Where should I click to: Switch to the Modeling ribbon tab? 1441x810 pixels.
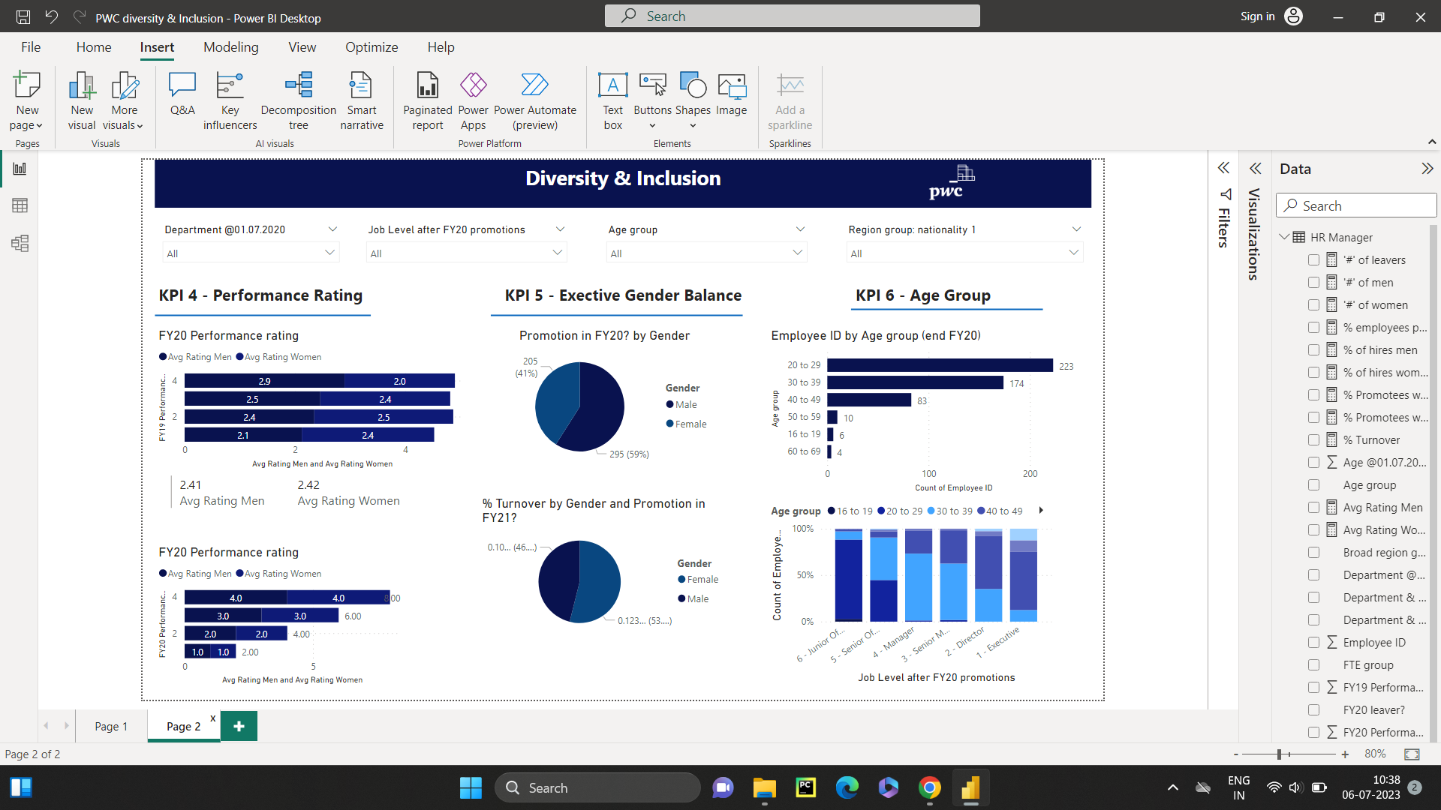[x=230, y=46]
